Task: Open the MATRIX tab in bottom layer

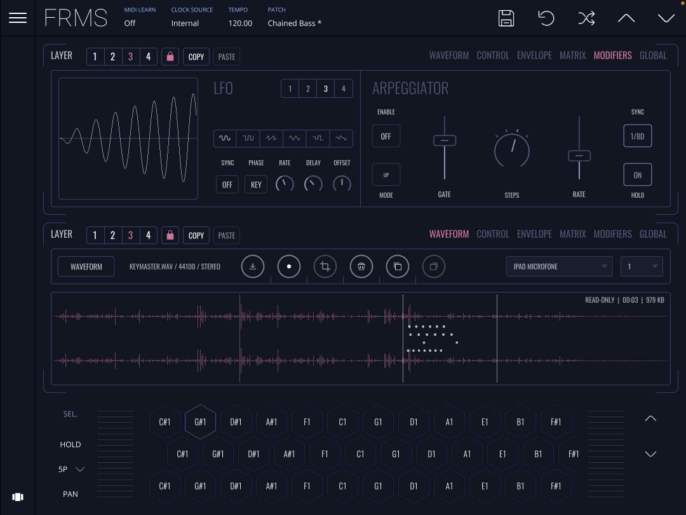Action: click(x=572, y=234)
